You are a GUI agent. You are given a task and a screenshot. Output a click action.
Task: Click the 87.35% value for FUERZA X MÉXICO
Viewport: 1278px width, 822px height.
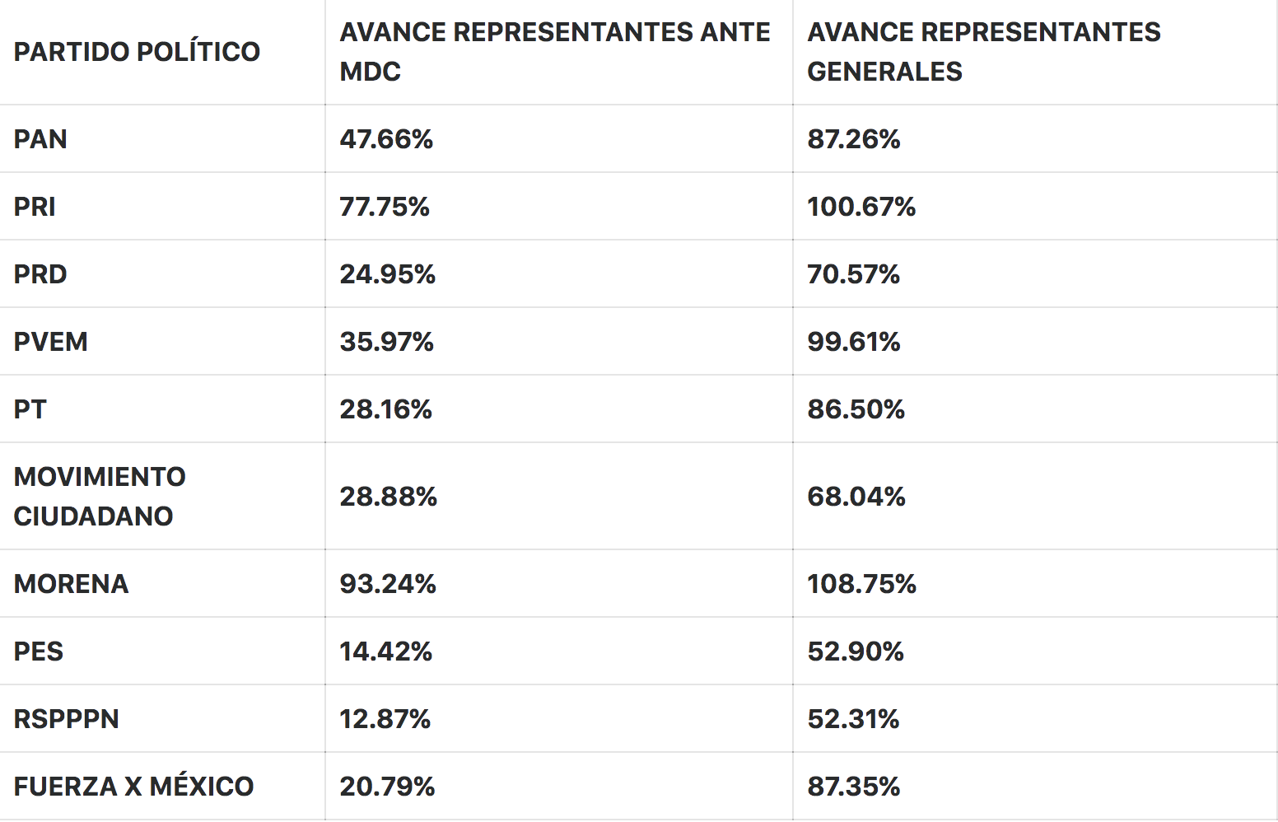point(853,787)
